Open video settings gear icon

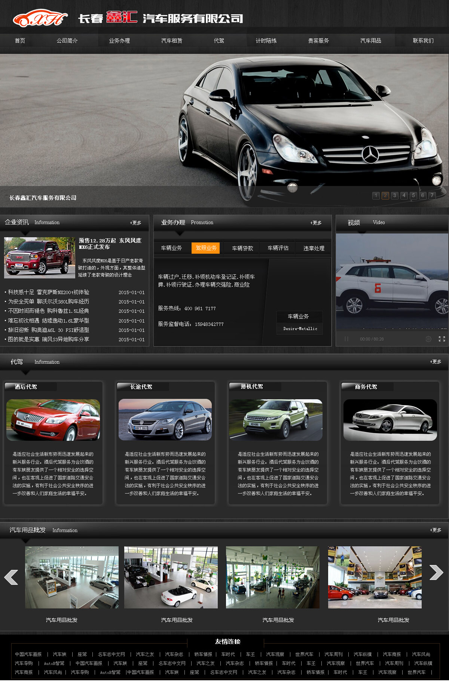[428, 339]
